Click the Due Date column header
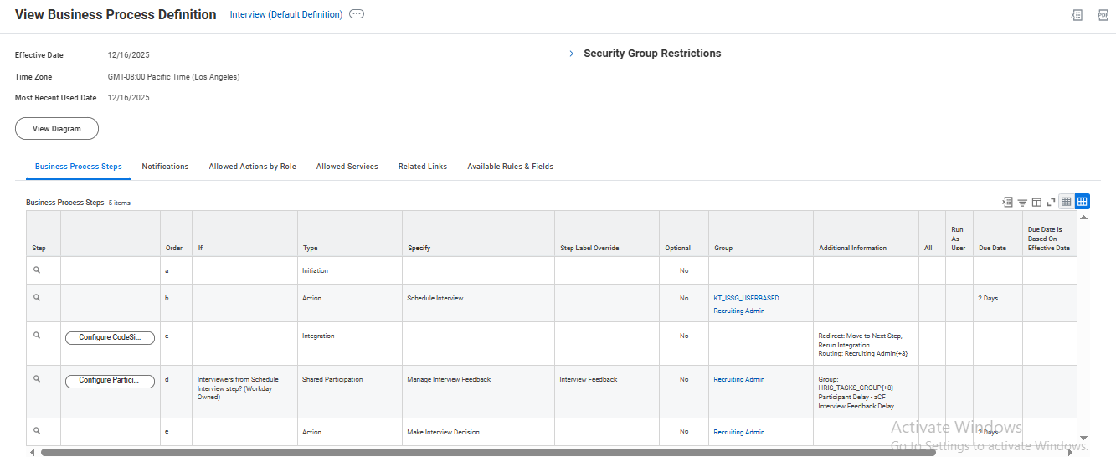This screenshot has height=457, width=1116. point(998,234)
